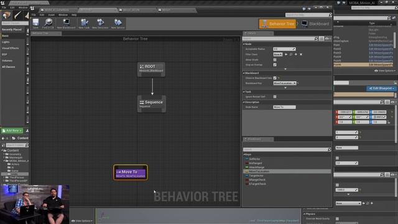
Task: Click the New Blackboard toolbar icon
Action: (x=66, y=24)
